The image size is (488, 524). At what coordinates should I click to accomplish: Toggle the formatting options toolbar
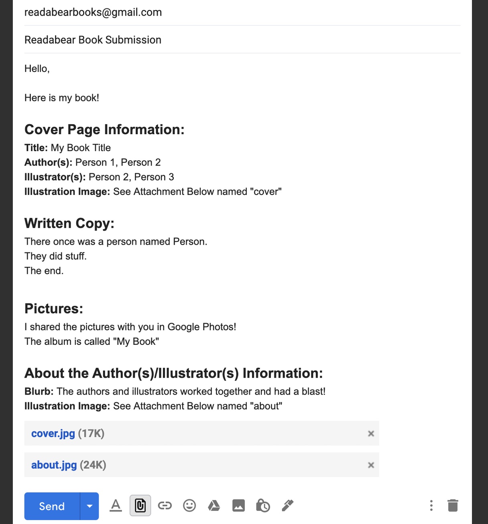pyautogui.click(x=116, y=506)
